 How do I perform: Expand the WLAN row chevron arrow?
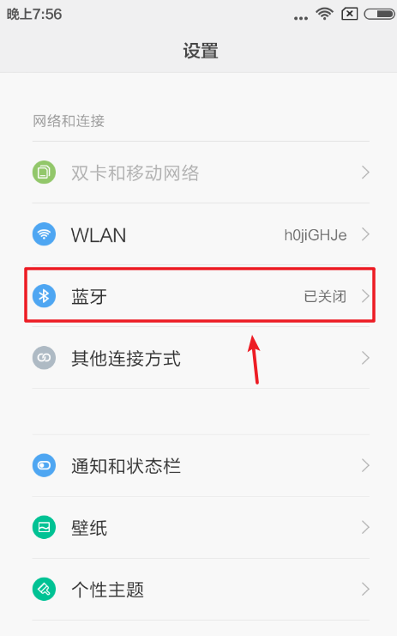click(x=365, y=234)
